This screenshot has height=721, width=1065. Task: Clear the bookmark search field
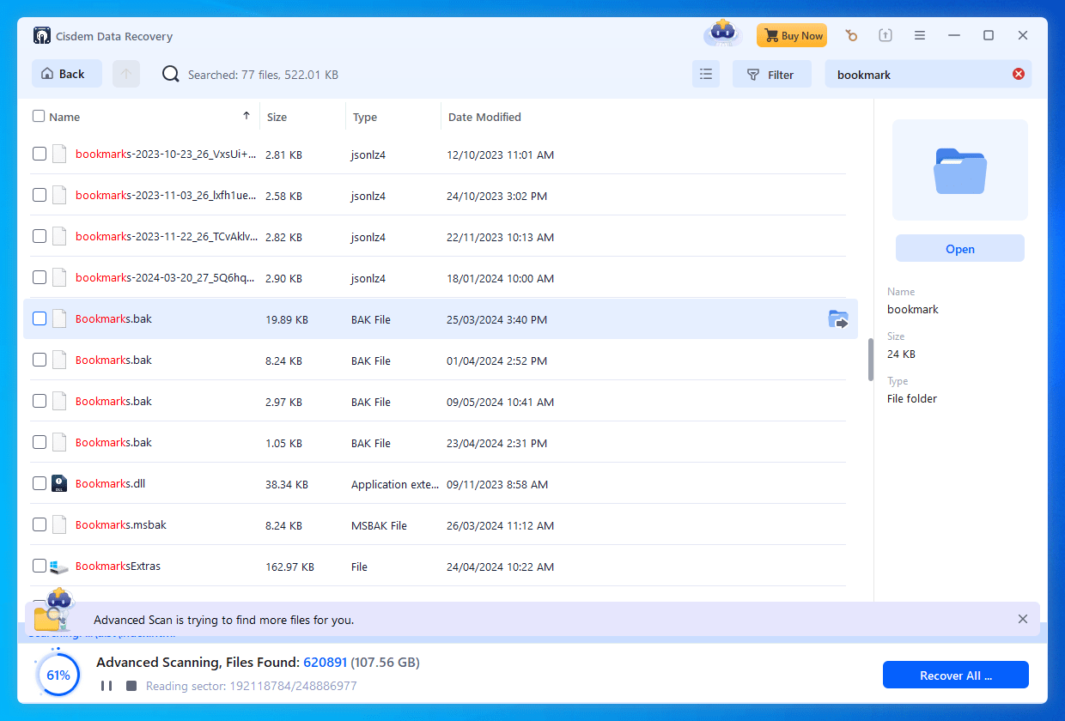click(x=1018, y=74)
